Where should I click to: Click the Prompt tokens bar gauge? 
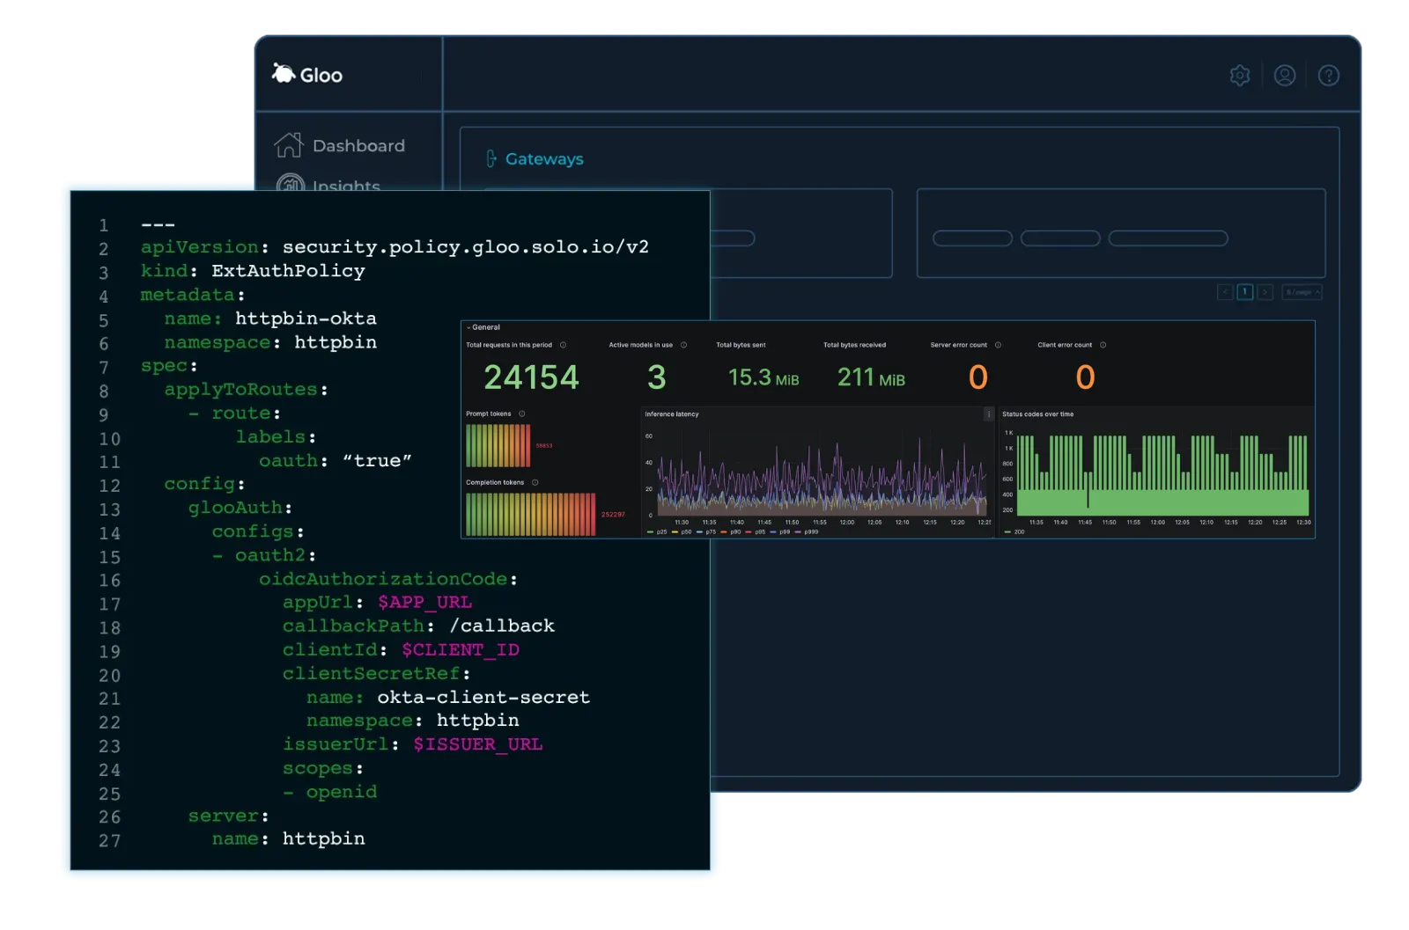pos(498,445)
